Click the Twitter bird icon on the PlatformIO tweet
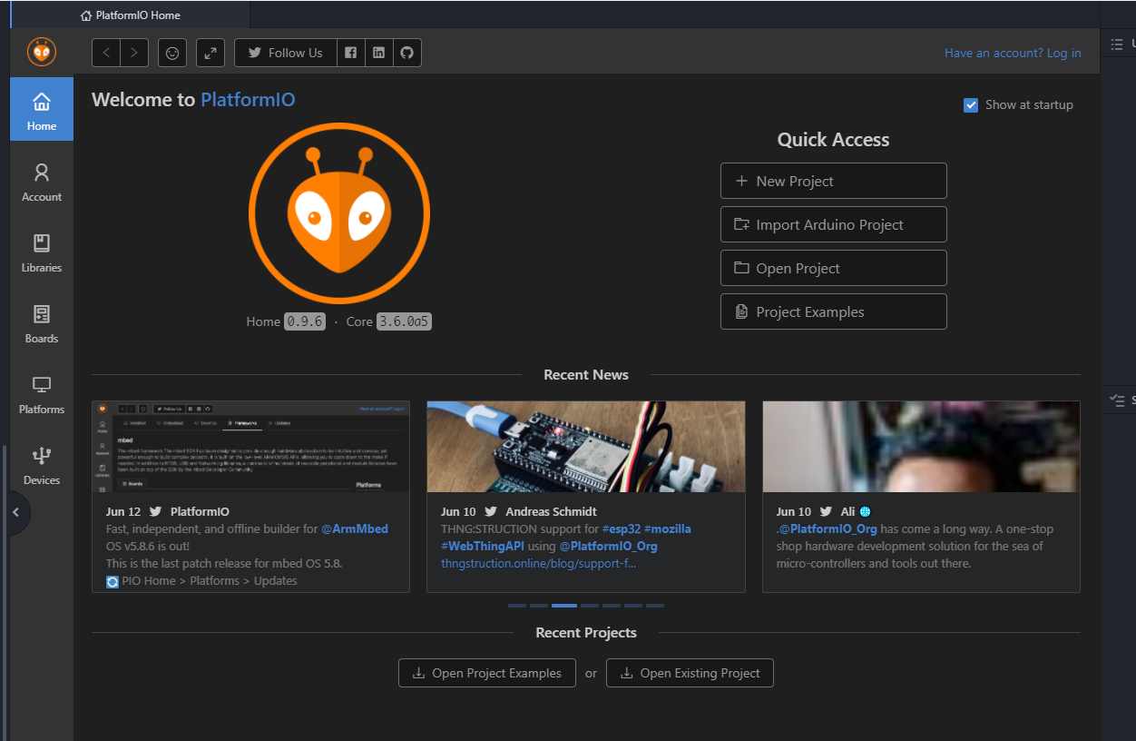This screenshot has width=1136, height=741. pyautogui.click(x=156, y=511)
